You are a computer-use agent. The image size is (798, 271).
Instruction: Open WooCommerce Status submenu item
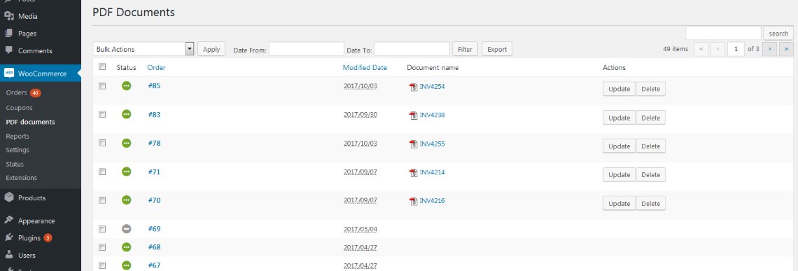15,165
